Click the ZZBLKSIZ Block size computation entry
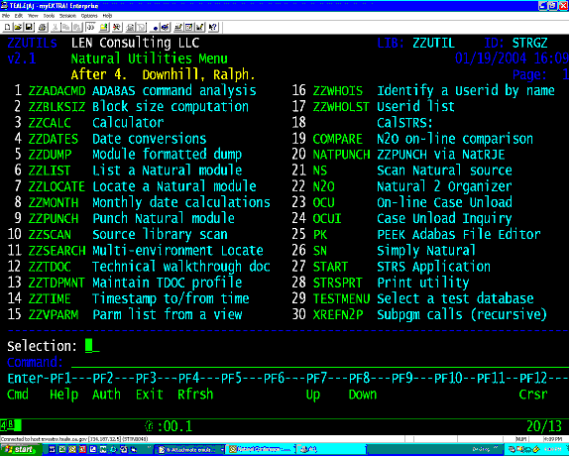Screen dimensions: 571x457 (x=132, y=106)
